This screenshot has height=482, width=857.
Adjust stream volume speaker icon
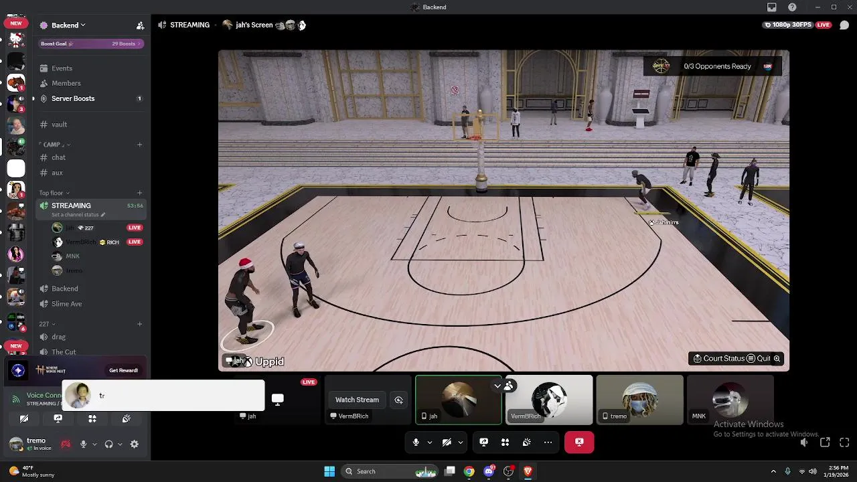click(x=804, y=443)
